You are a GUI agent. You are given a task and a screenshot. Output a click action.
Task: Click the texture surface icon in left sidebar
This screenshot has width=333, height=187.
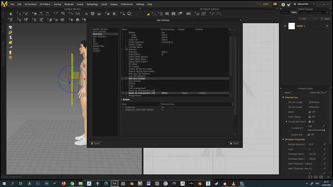[x=10, y=43]
